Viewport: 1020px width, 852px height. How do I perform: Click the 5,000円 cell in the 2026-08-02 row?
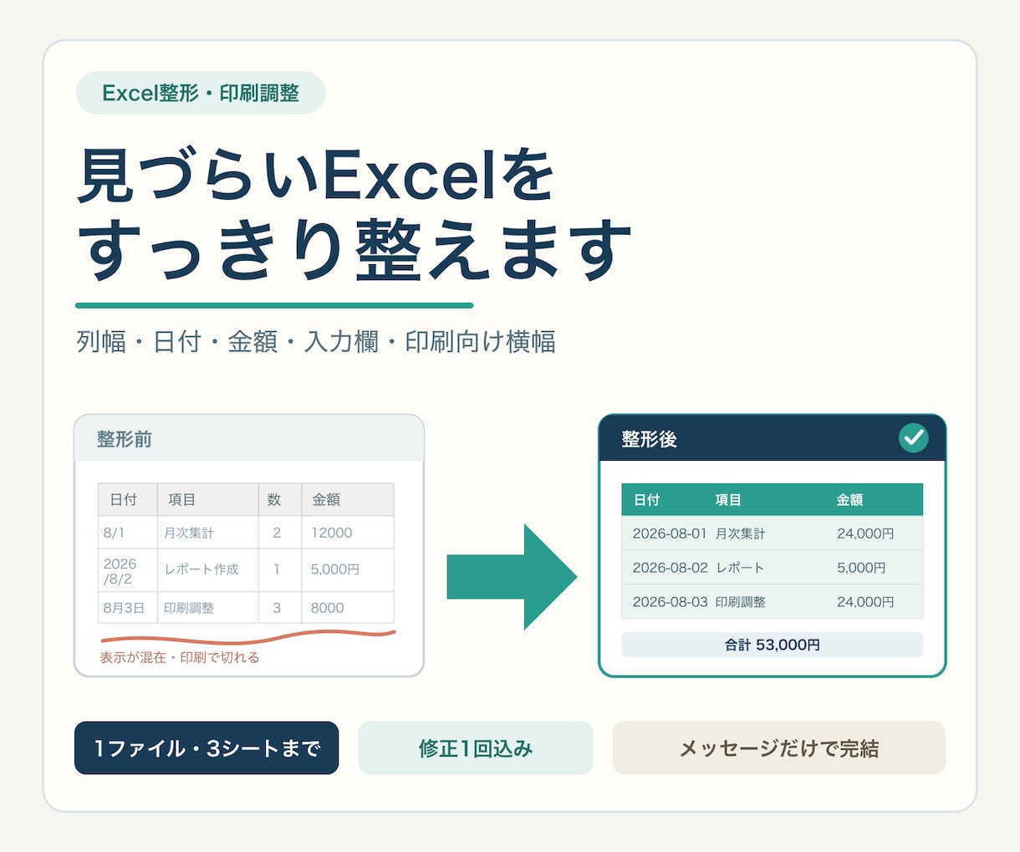861,568
